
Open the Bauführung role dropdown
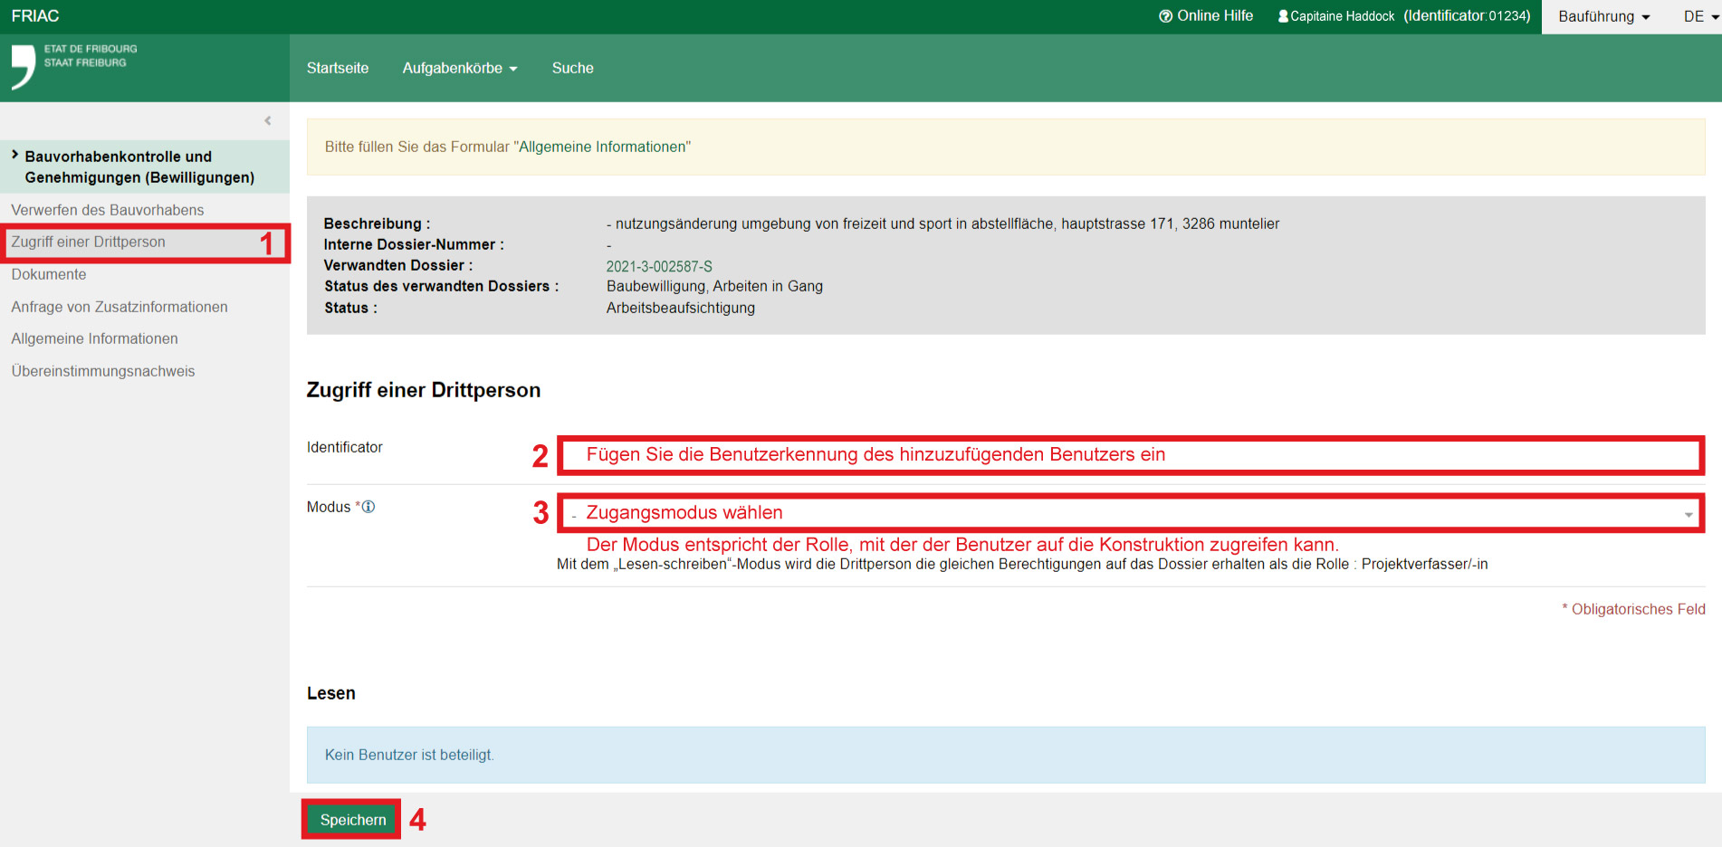pyautogui.click(x=1603, y=17)
